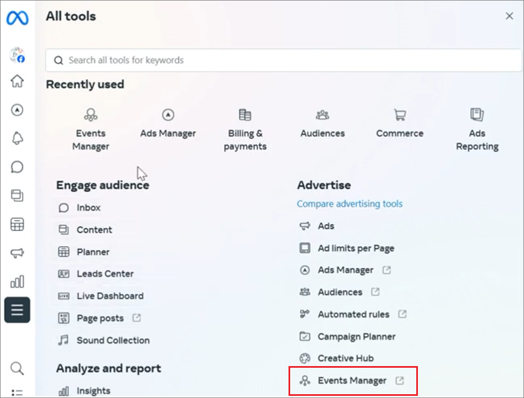Click the Search all tools field

pyautogui.click(x=284, y=60)
